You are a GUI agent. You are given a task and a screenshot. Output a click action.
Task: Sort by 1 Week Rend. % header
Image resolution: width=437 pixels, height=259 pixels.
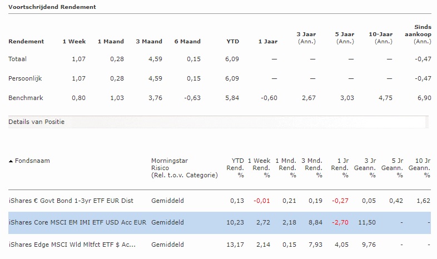(x=259, y=168)
